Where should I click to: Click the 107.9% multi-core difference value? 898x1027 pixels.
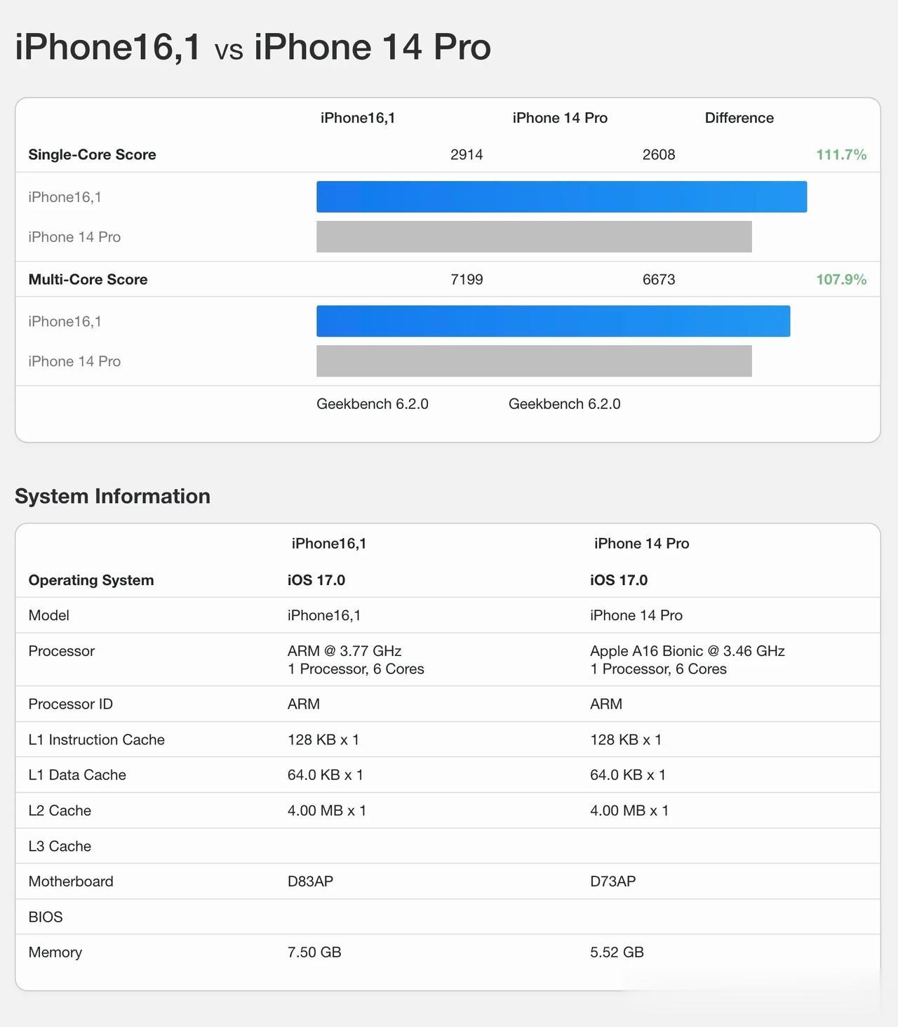[x=841, y=279]
